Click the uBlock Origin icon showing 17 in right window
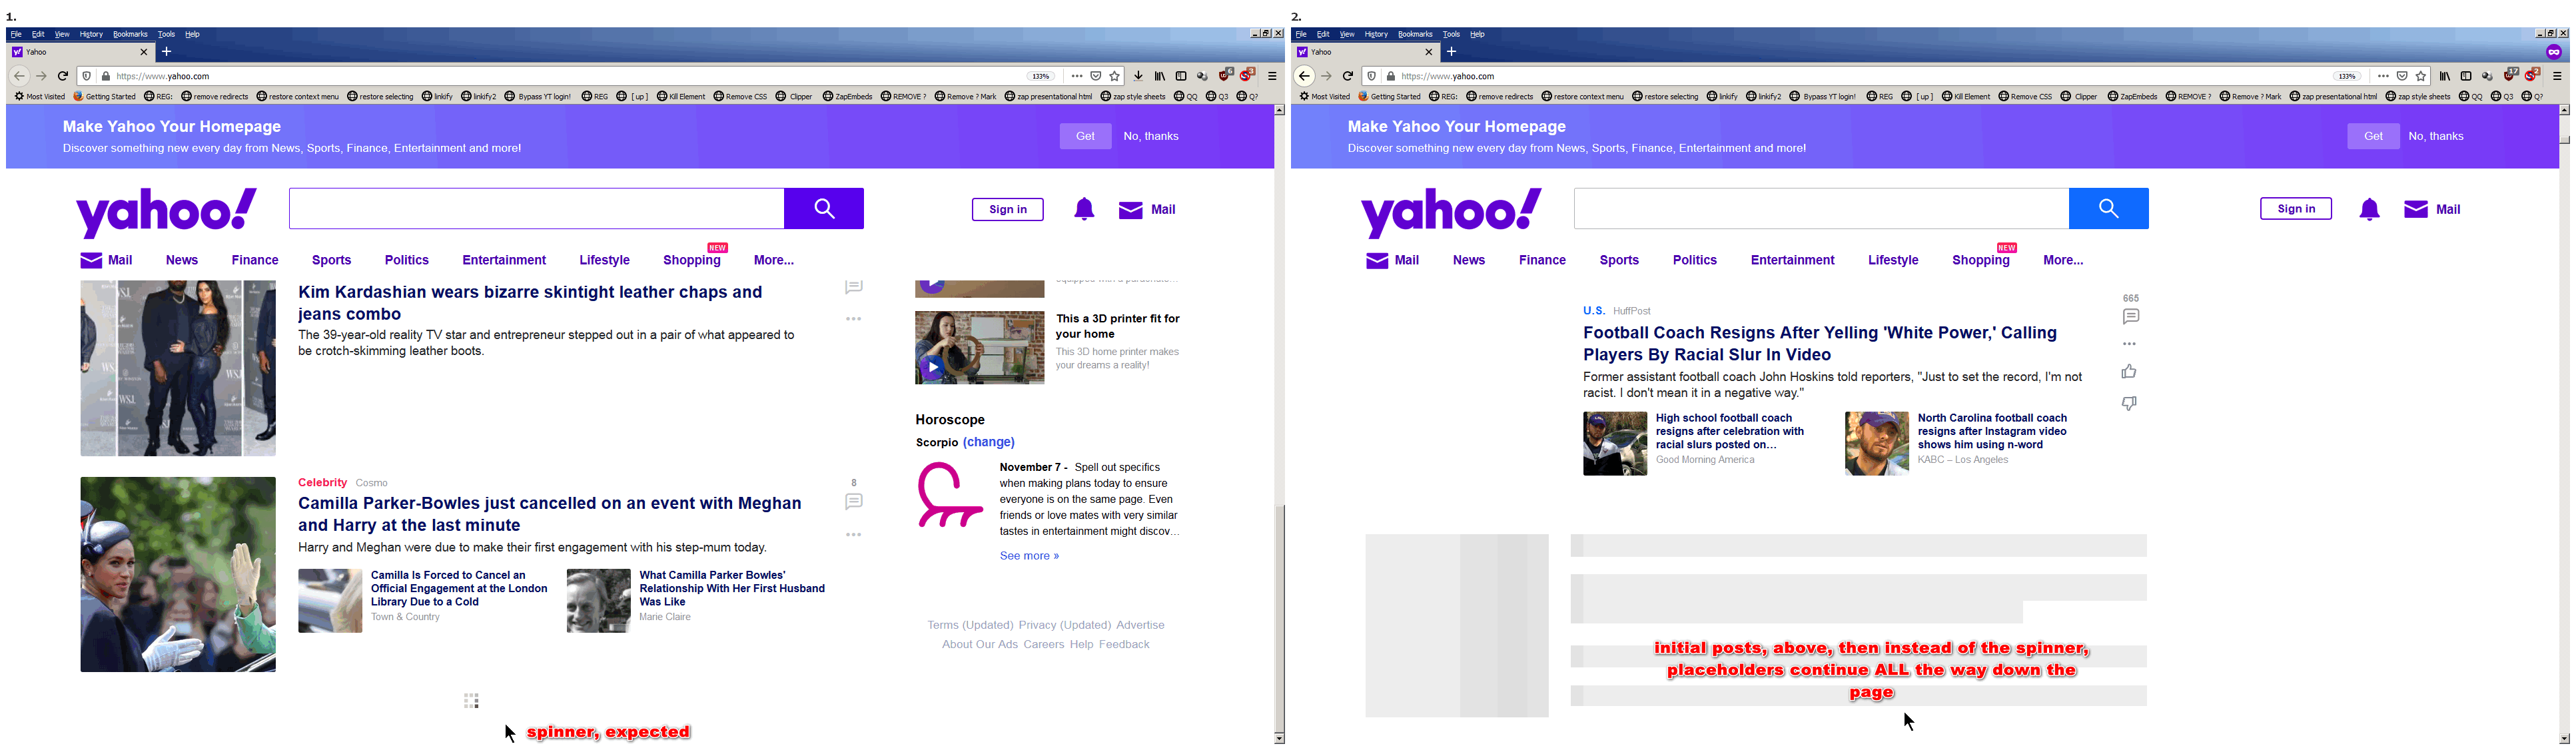The width and height of the screenshot is (2576, 750). coord(2511,75)
